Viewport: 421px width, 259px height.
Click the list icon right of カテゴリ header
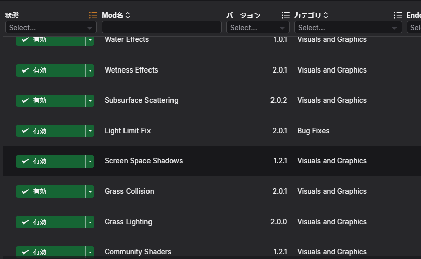(x=398, y=15)
